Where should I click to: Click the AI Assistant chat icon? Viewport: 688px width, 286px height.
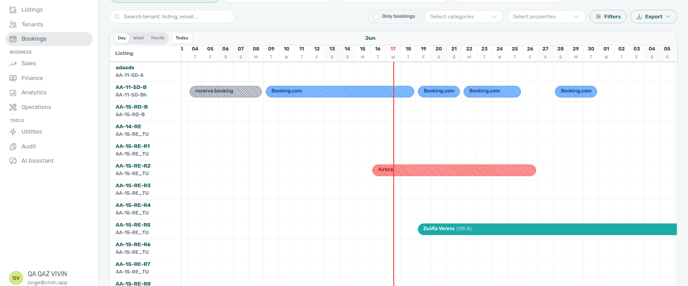pyautogui.click(x=13, y=161)
